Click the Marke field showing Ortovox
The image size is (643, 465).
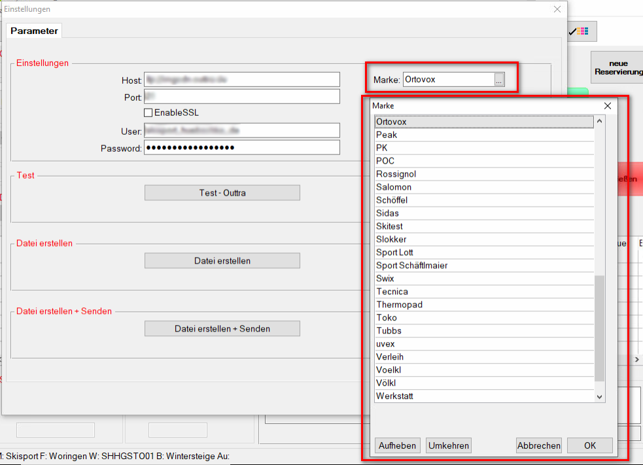pos(449,80)
